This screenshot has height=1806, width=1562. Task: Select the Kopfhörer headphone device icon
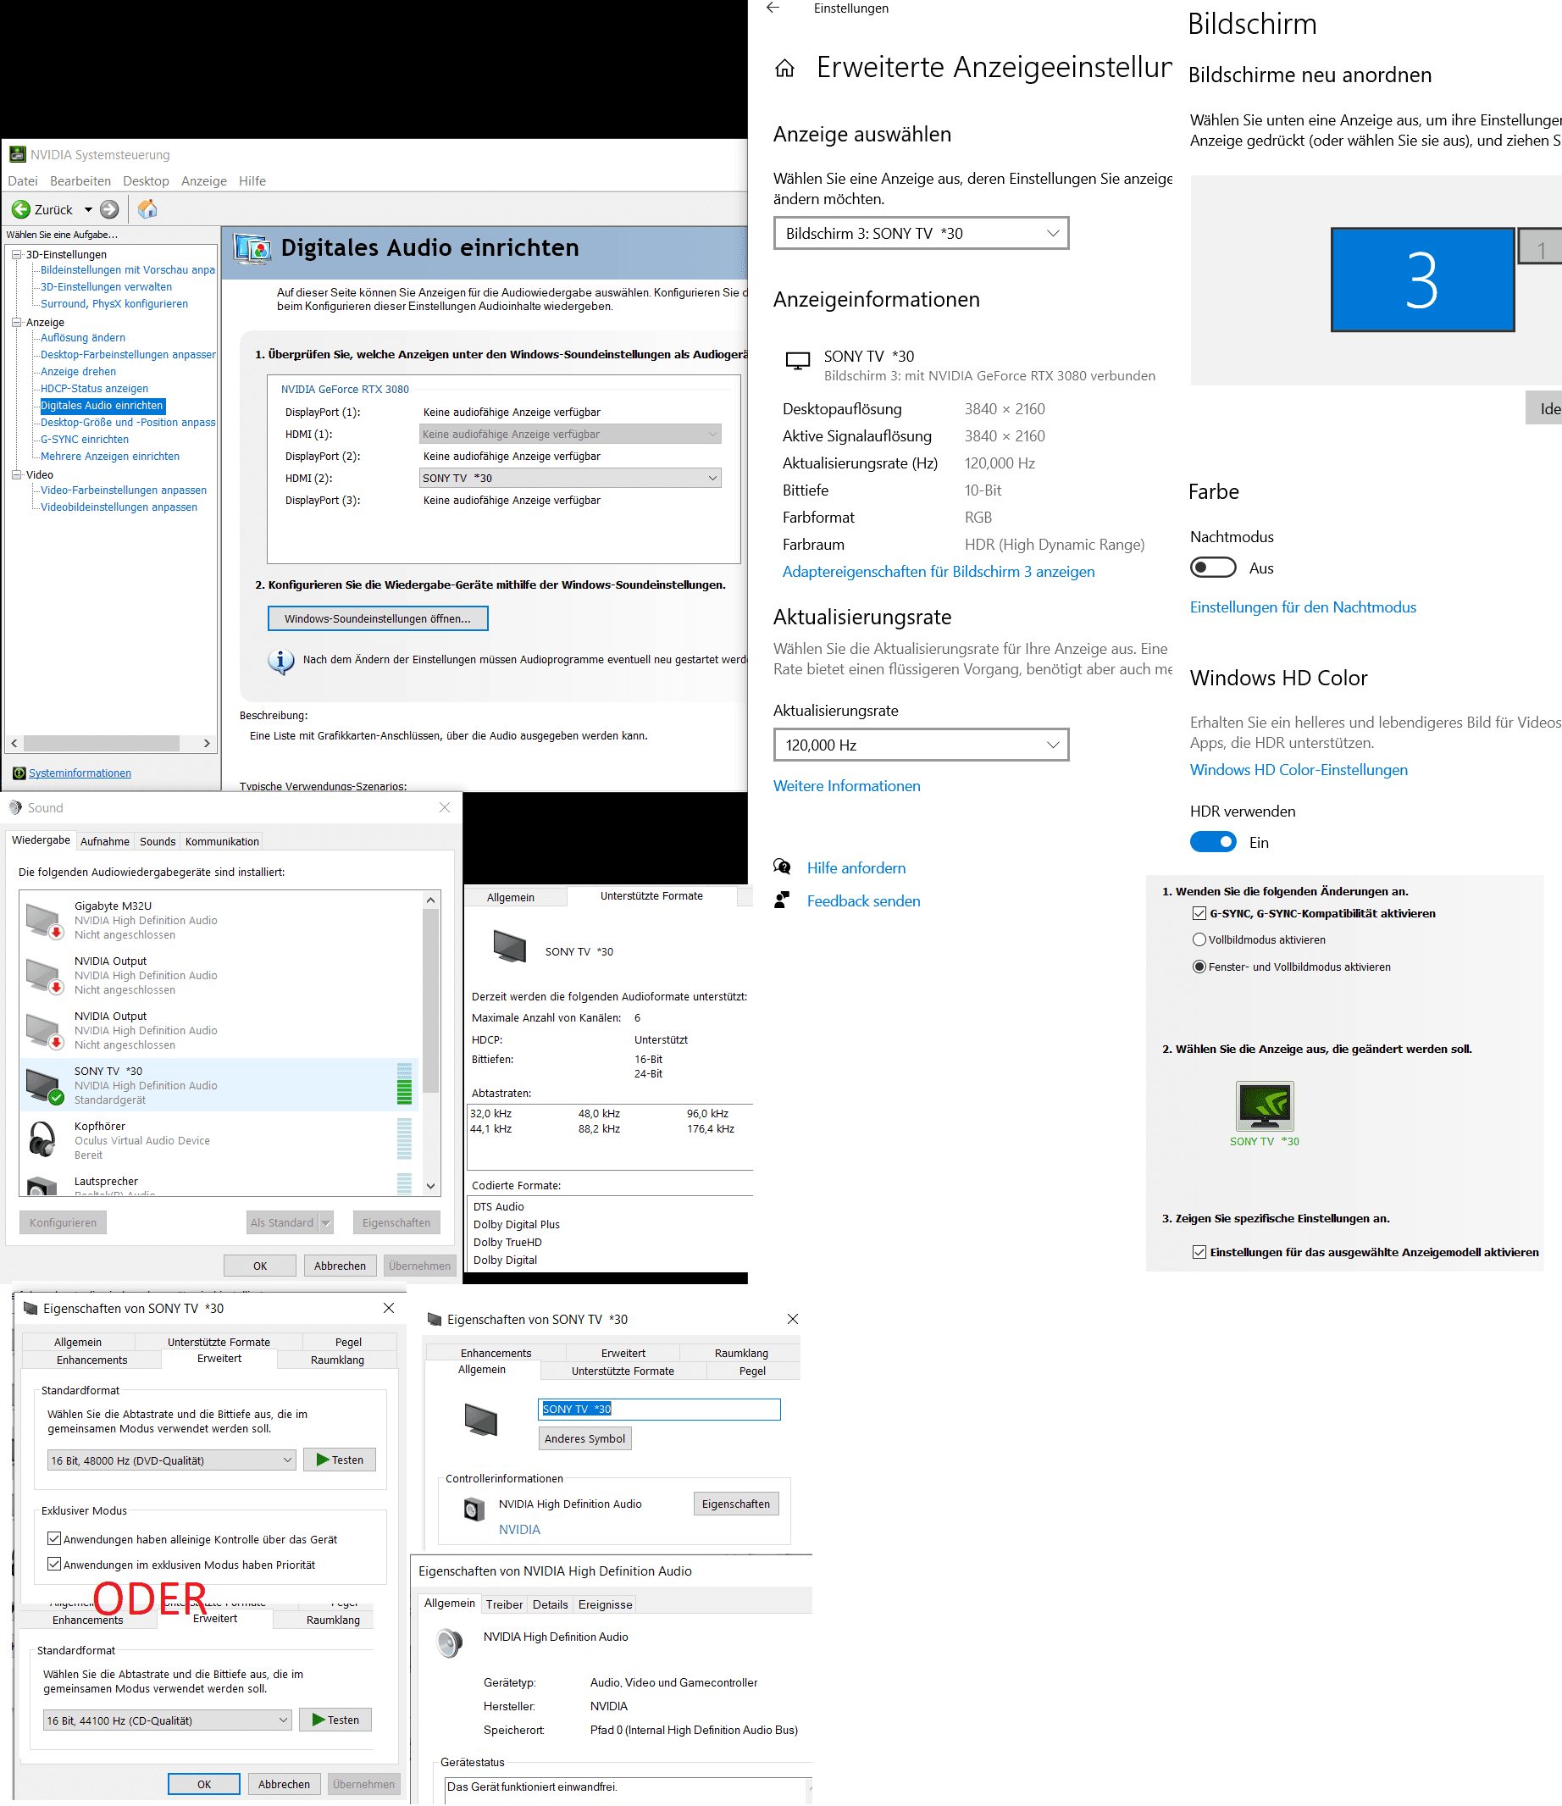click(x=42, y=1139)
